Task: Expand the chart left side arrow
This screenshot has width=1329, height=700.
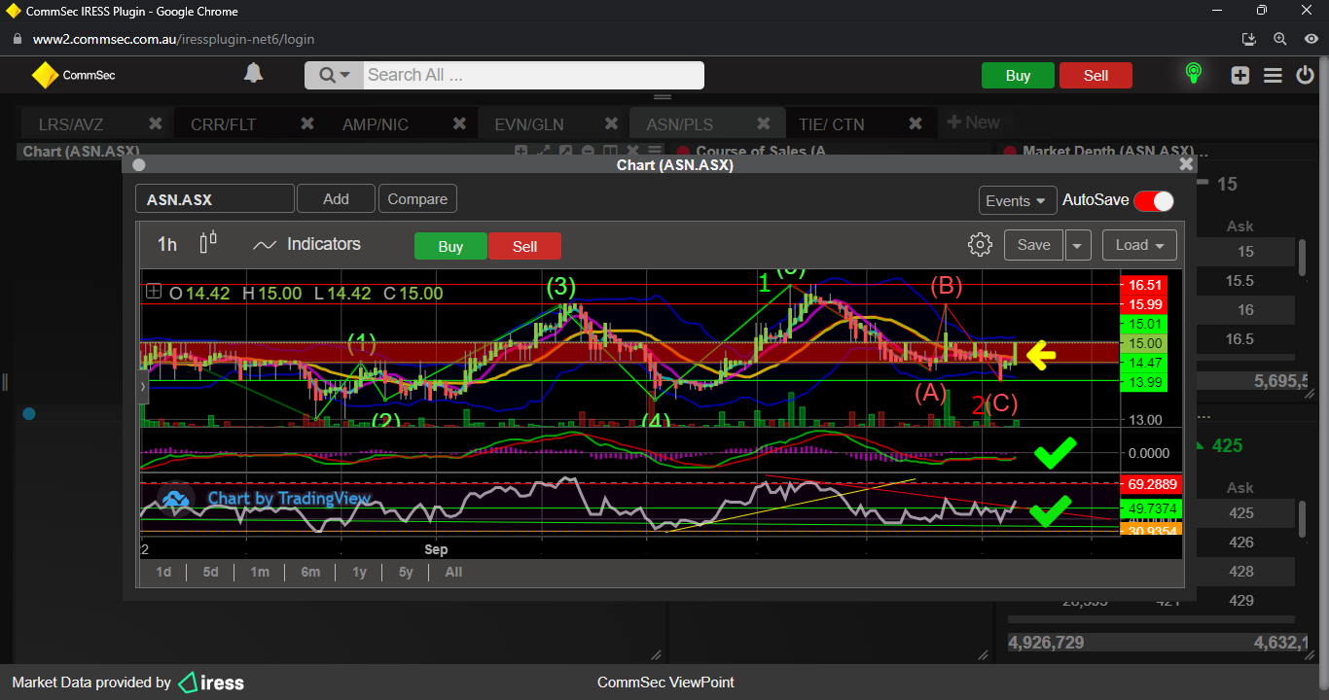Action: (143, 386)
